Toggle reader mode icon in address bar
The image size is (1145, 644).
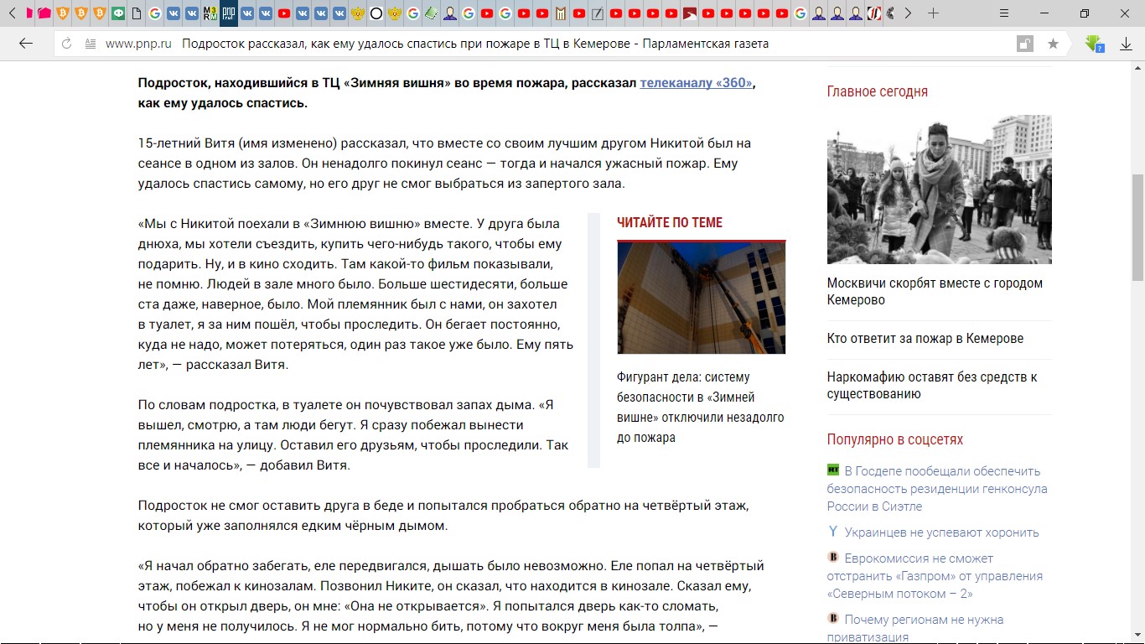[91, 44]
